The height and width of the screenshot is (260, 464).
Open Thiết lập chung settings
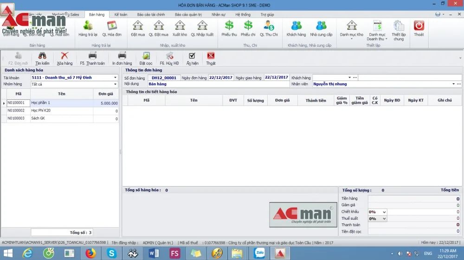click(x=399, y=31)
